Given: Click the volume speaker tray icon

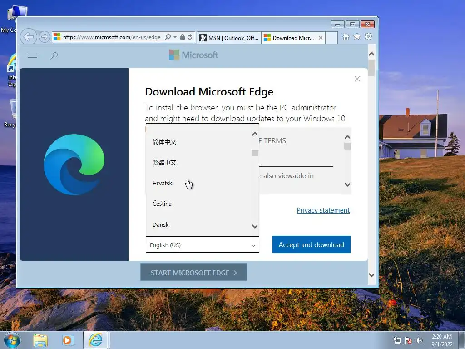Looking at the screenshot, I should pos(419,340).
